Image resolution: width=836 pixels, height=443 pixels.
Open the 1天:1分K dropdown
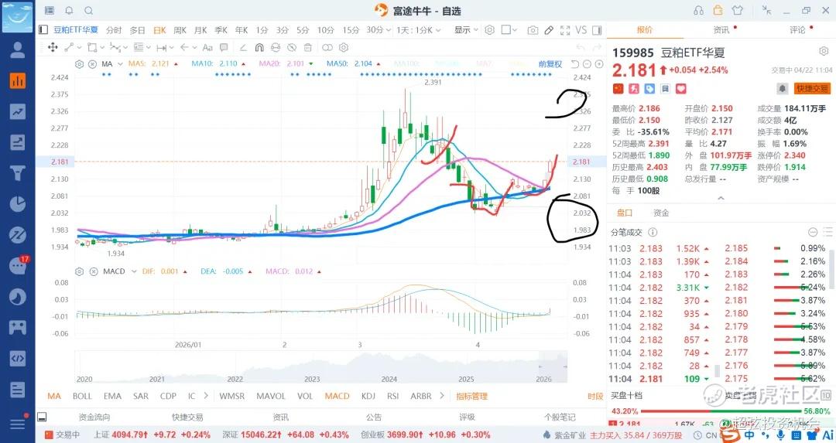tap(419, 30)
